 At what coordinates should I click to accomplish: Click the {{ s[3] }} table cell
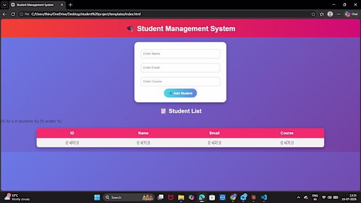point(287,143)
